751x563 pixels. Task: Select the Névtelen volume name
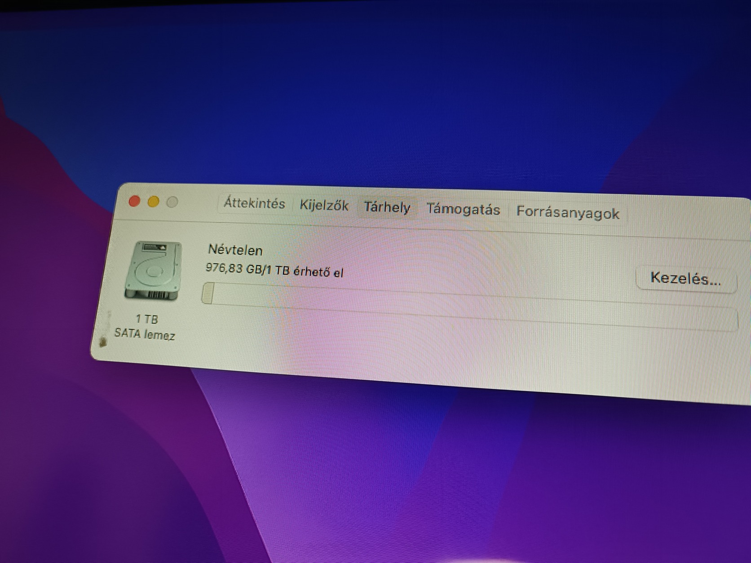(235, 250)
